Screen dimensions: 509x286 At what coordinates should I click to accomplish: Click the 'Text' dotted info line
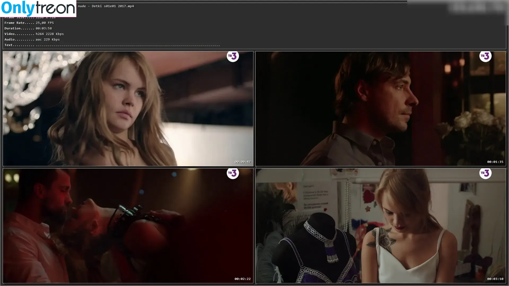click(x=112, y=45)
